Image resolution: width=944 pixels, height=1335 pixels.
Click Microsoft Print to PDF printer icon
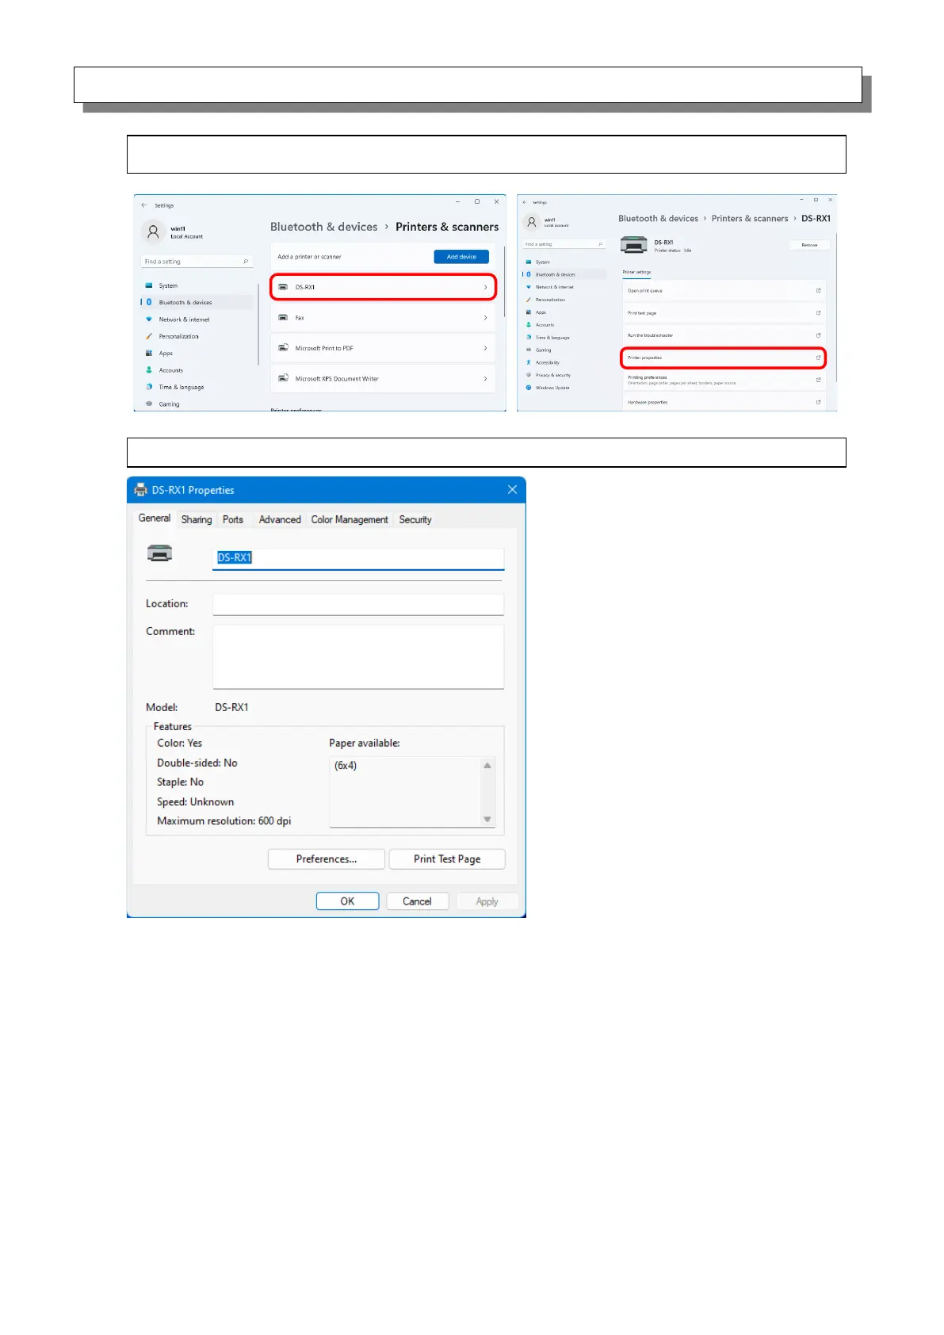283,348
